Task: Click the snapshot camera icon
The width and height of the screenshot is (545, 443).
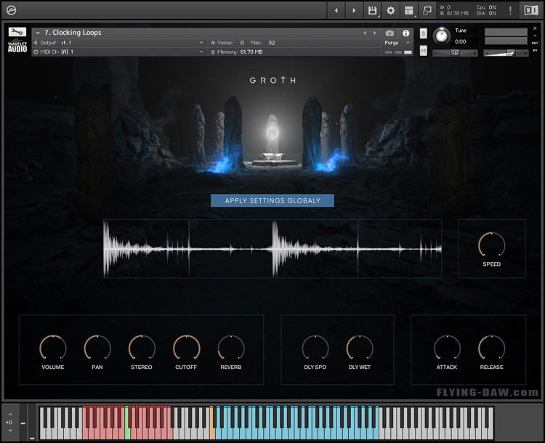Action: (390, 33)
